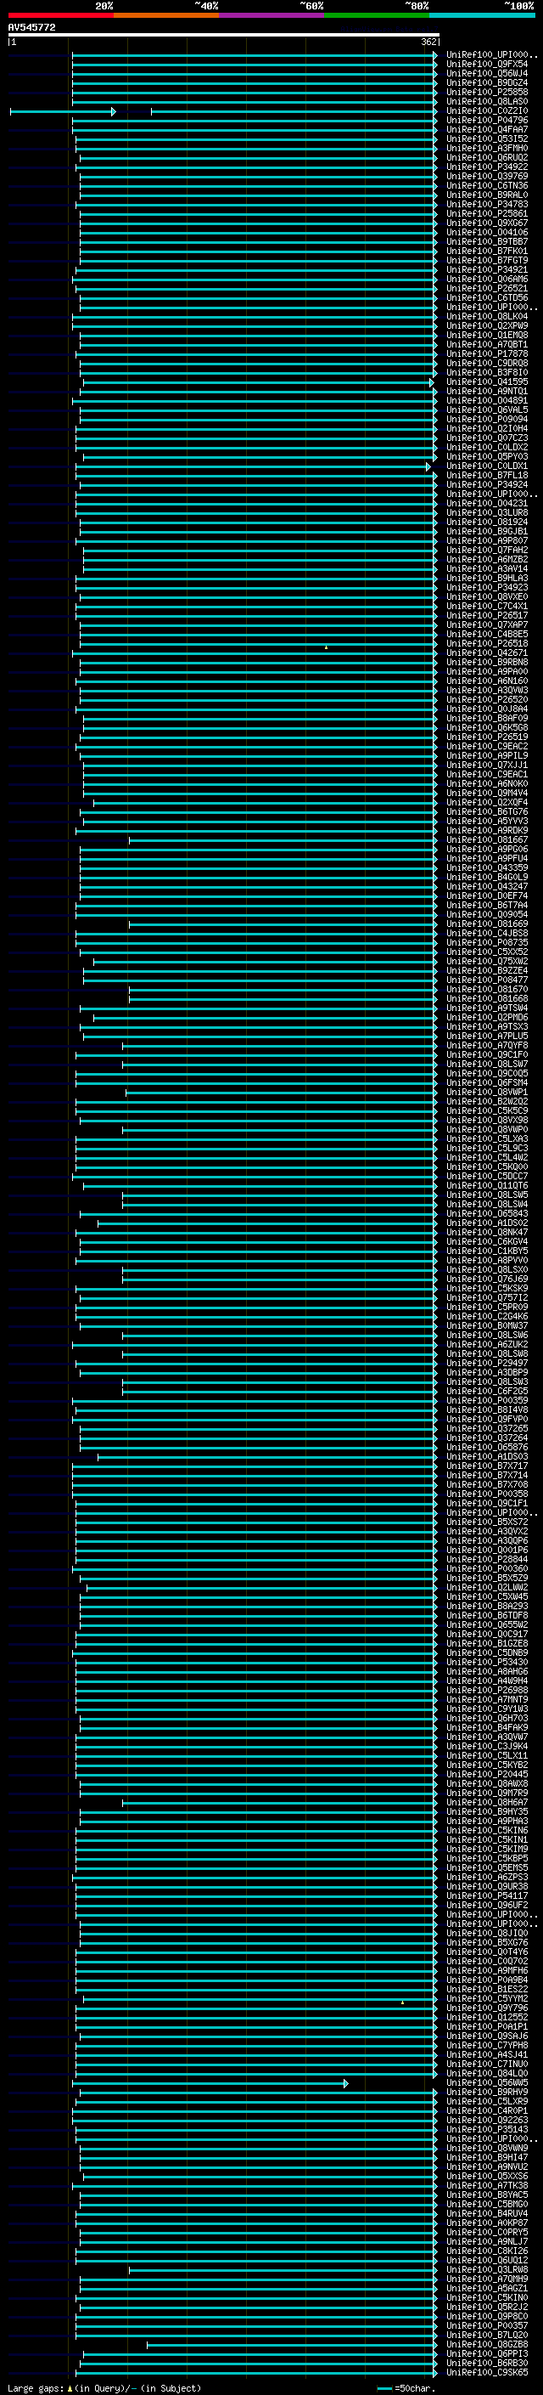Select the orange ~40% identity color segment

[x=166, y=15]
